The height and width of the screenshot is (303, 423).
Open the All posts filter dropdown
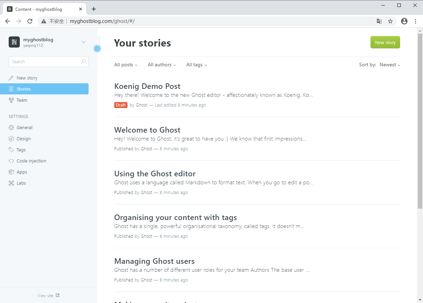tap(126, 65)
